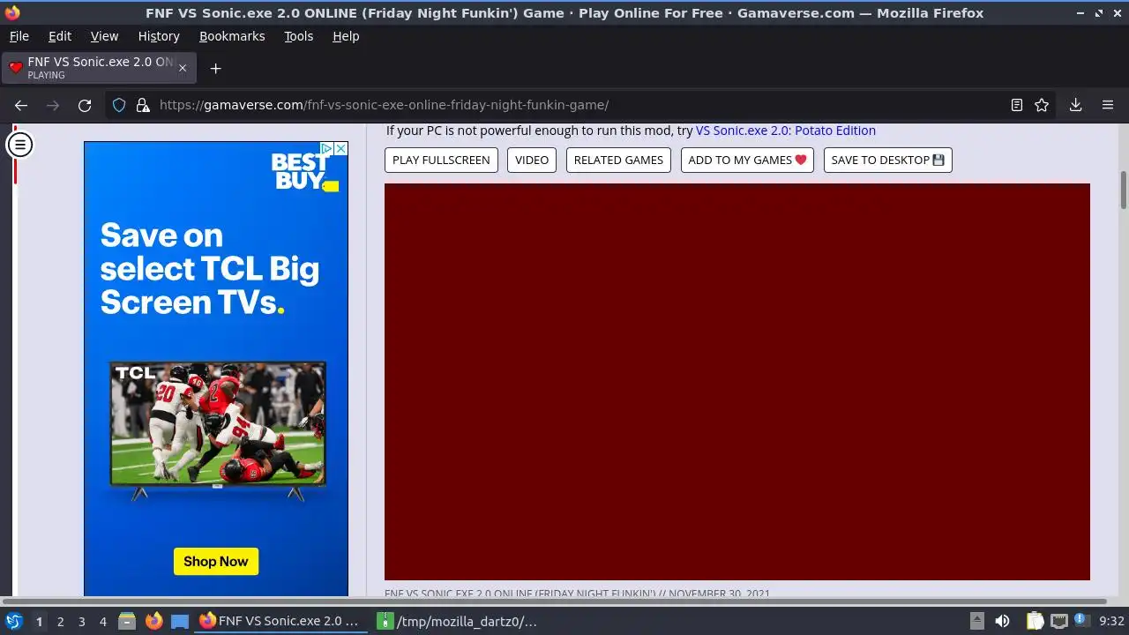This screenshot has width=1129, height=635.
Task: Open the volume speaker tray icon
Action: point(1002,621)
